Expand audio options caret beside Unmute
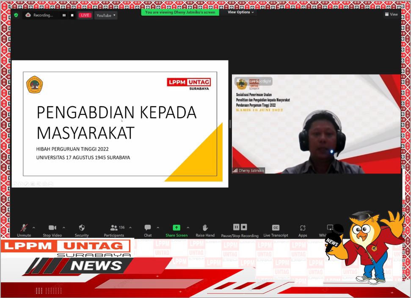411x298 pixels. (34, 227)
